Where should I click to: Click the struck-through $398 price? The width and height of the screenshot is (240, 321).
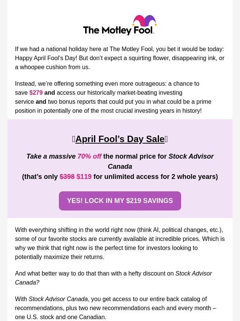[67, 177]
